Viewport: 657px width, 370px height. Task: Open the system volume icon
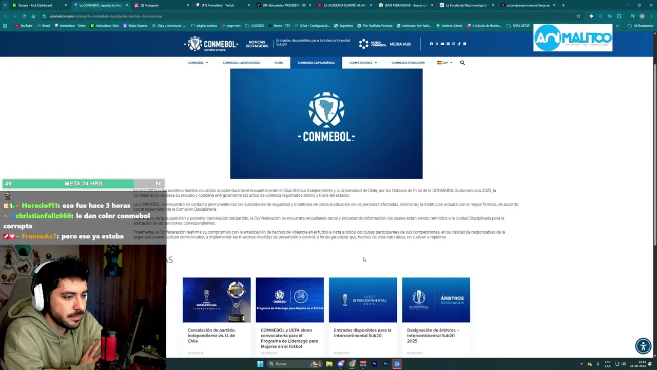pos(624,364)
